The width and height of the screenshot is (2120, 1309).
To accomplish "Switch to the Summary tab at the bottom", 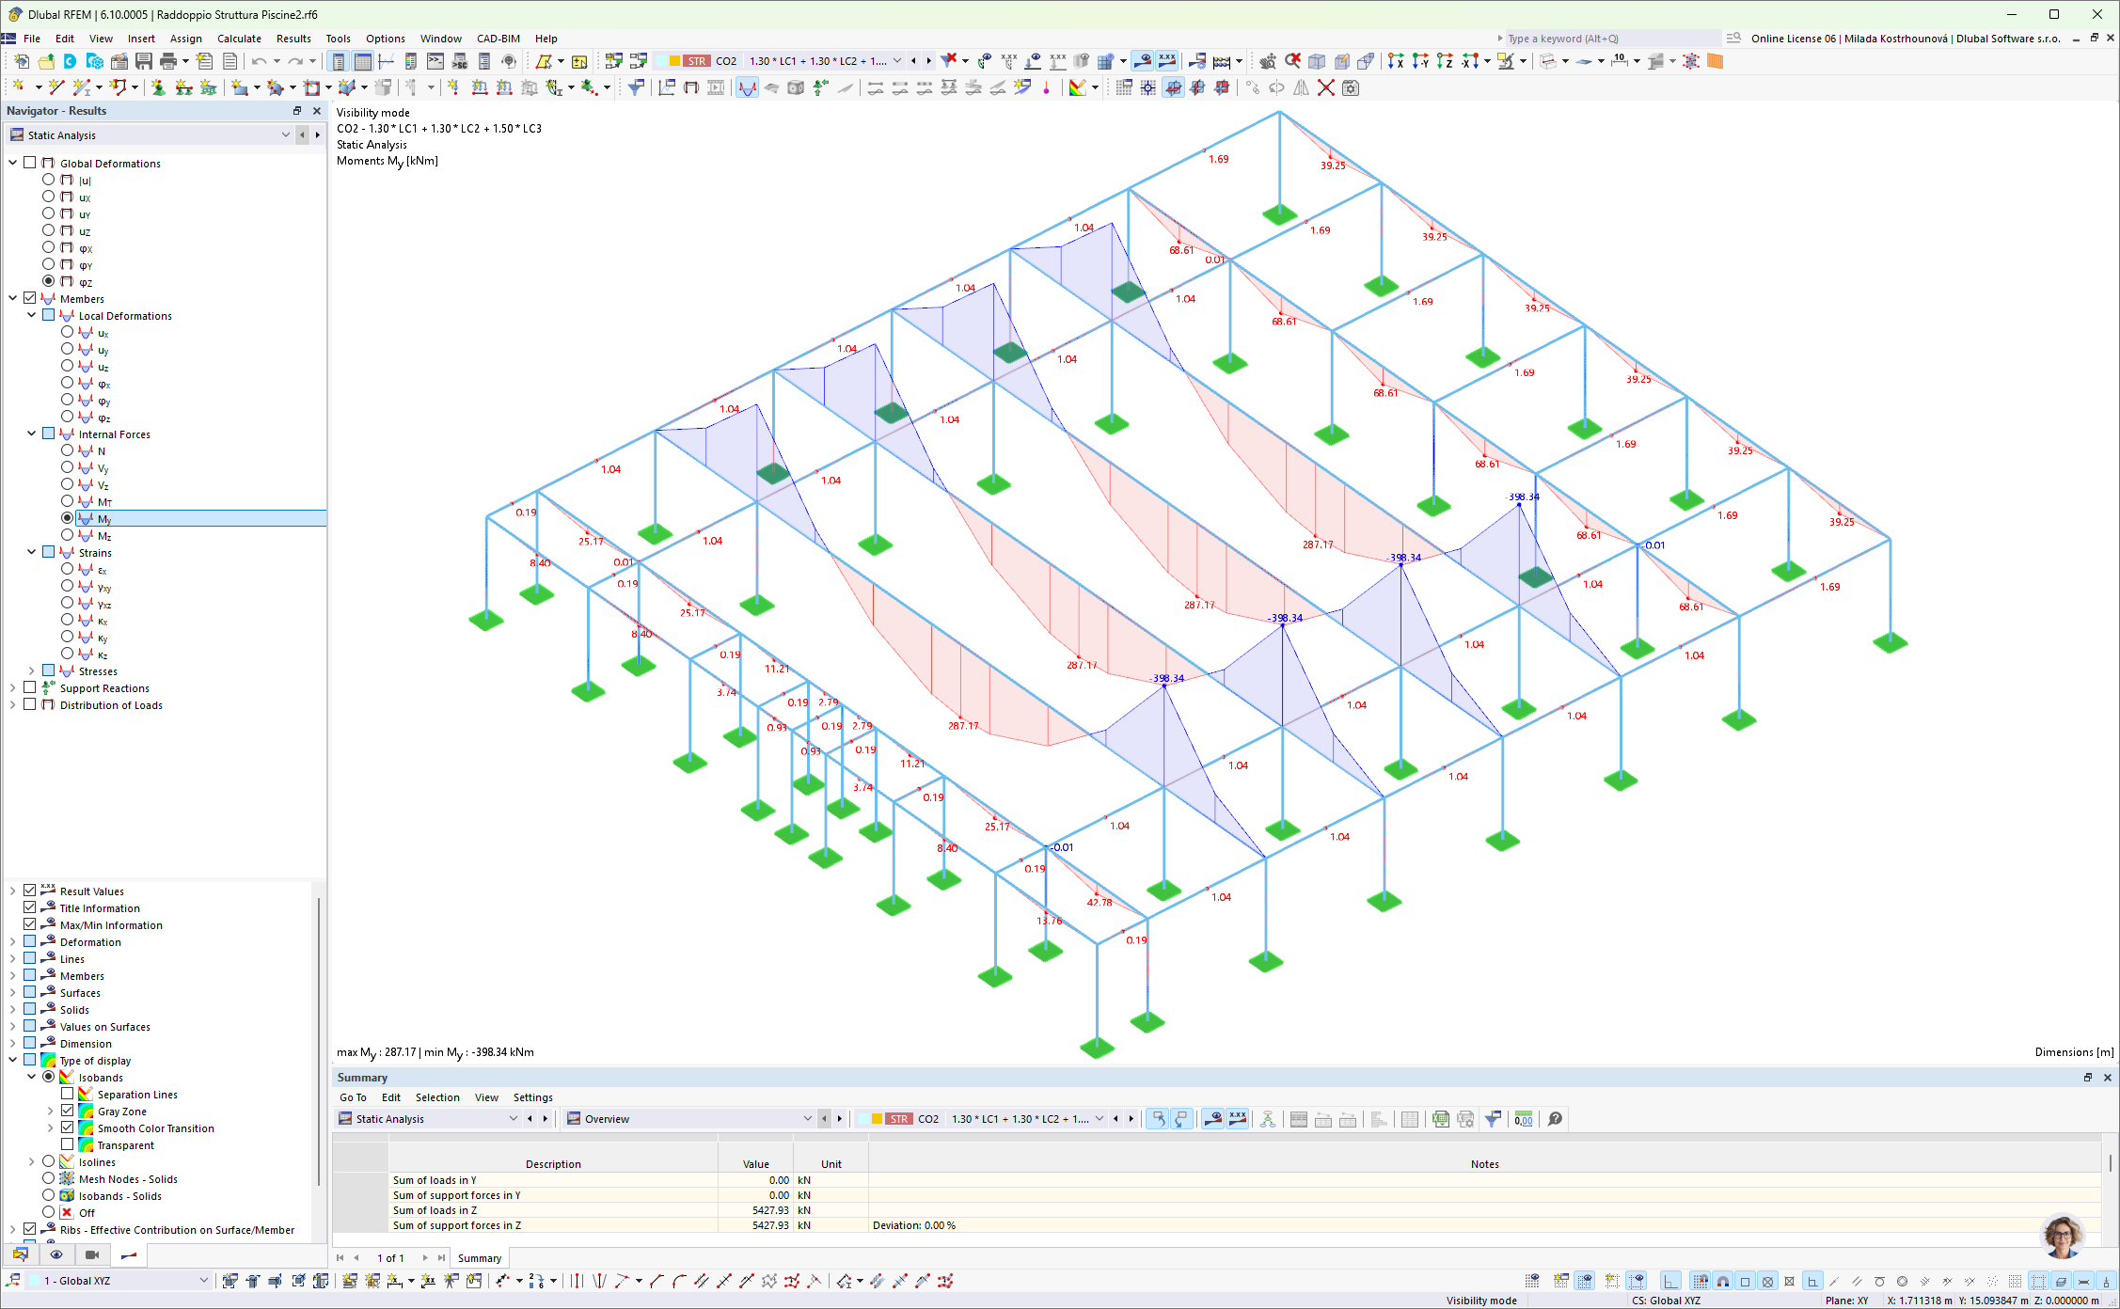I will pos(480,1257).
